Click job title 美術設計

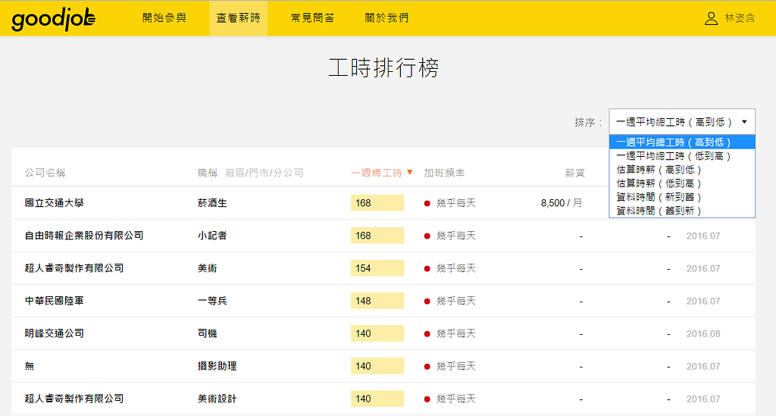(x=217, y=399)
